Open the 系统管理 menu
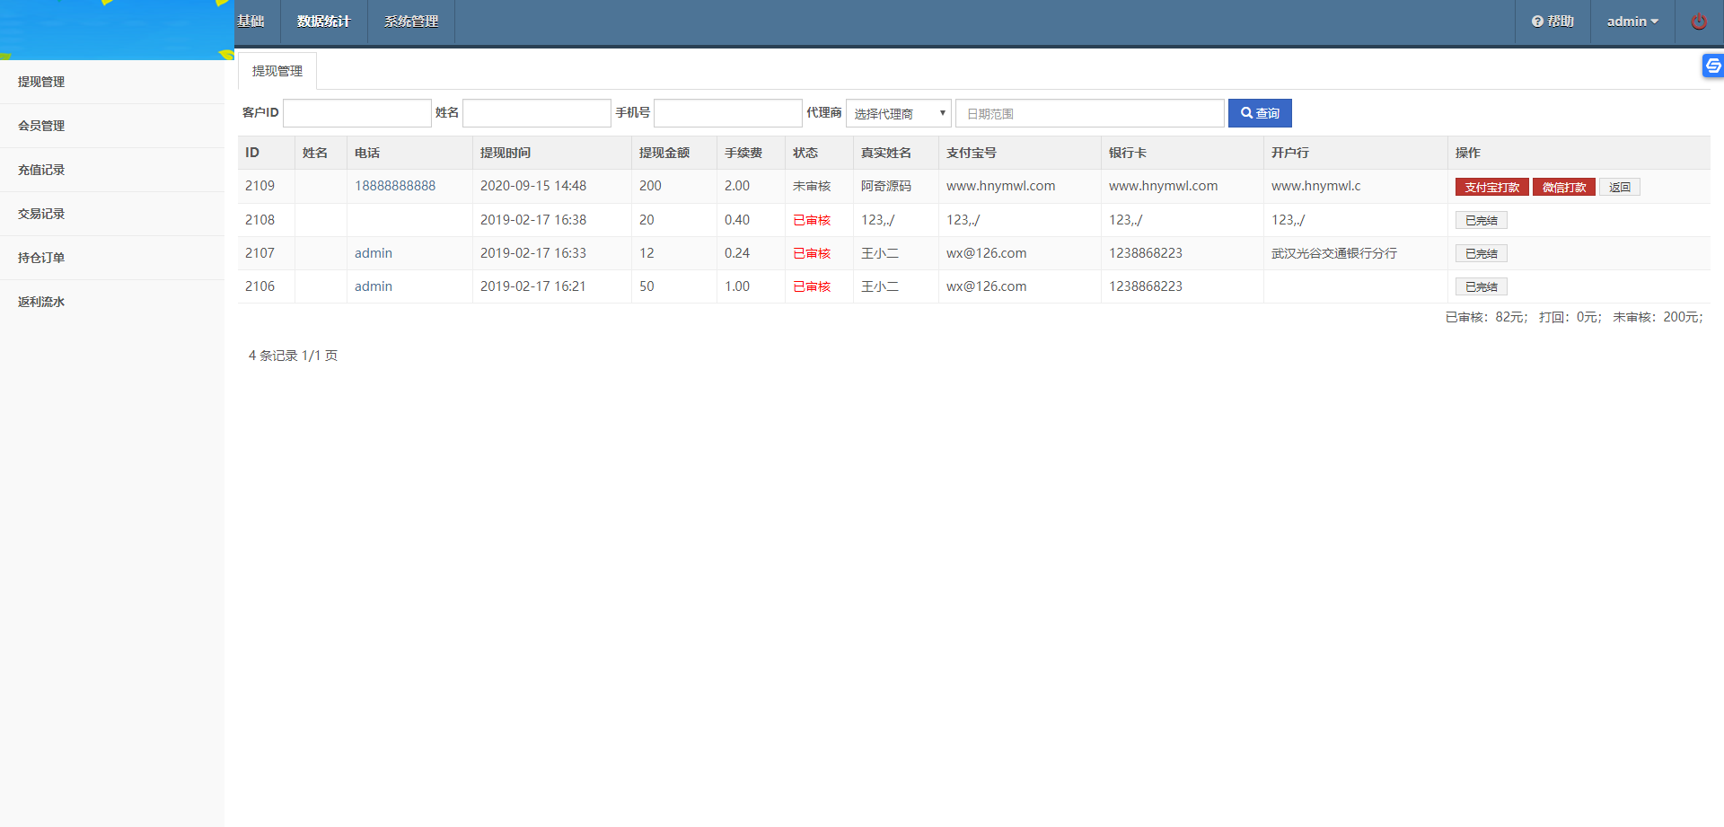The width and height of the screenshot is (1724, 827). pyautogui.click(x=410, y=22)
